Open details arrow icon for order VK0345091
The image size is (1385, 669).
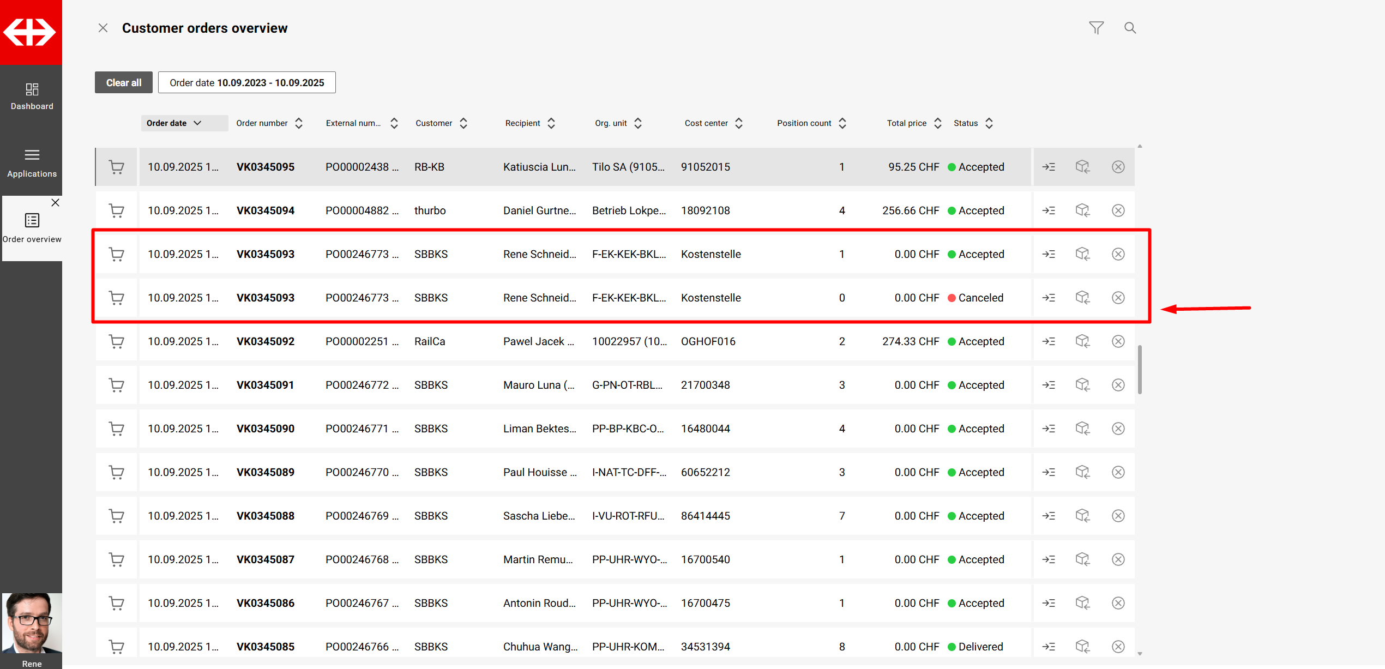pyautogui.click(x=1049, y=385)
